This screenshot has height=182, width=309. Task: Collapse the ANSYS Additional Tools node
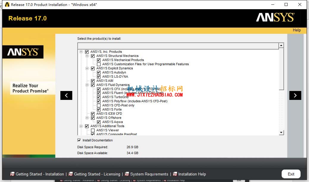[81, 126]
